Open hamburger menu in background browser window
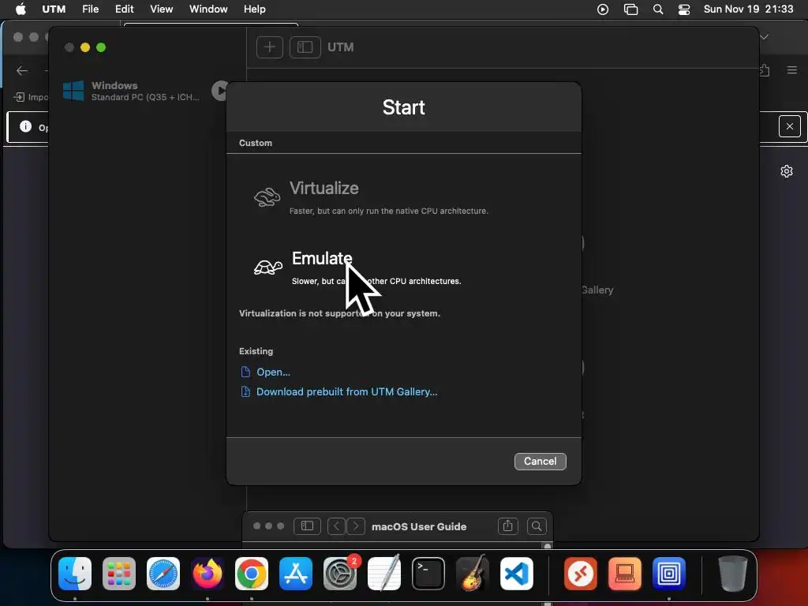The height and width of the screenshot is (606, 808). coord(792,70)
